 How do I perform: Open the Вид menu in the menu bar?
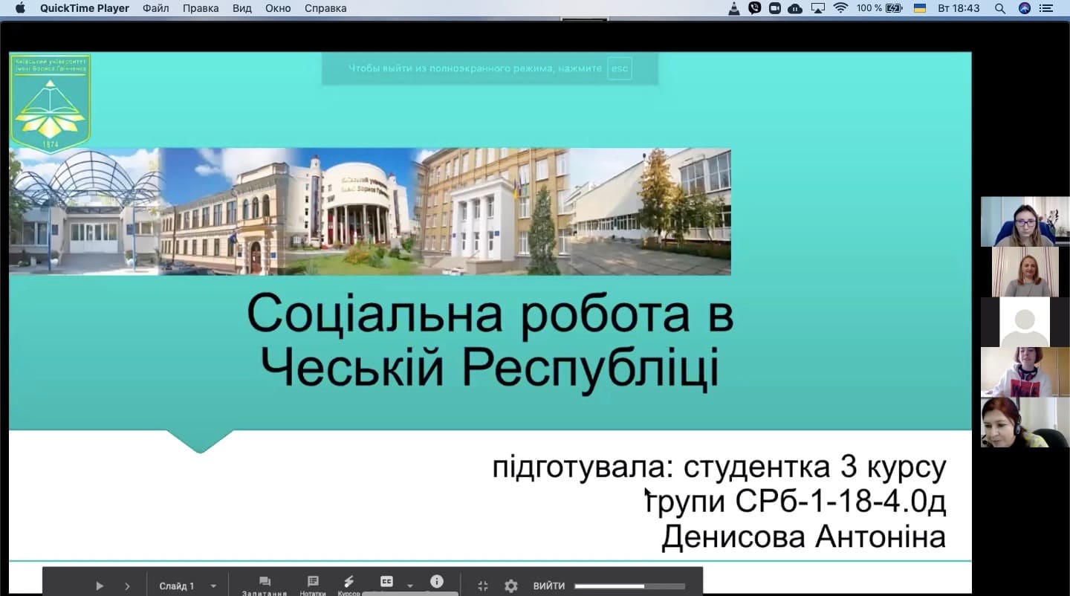241,8
